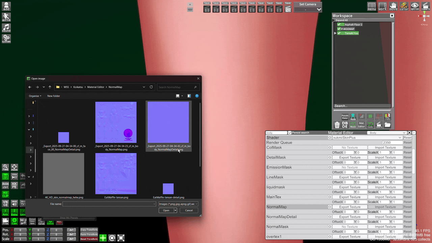Click the ME CLIP icon in left toolbar

click(5, 194)
